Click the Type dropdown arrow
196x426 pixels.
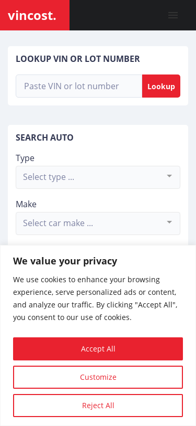coord(169,176)
